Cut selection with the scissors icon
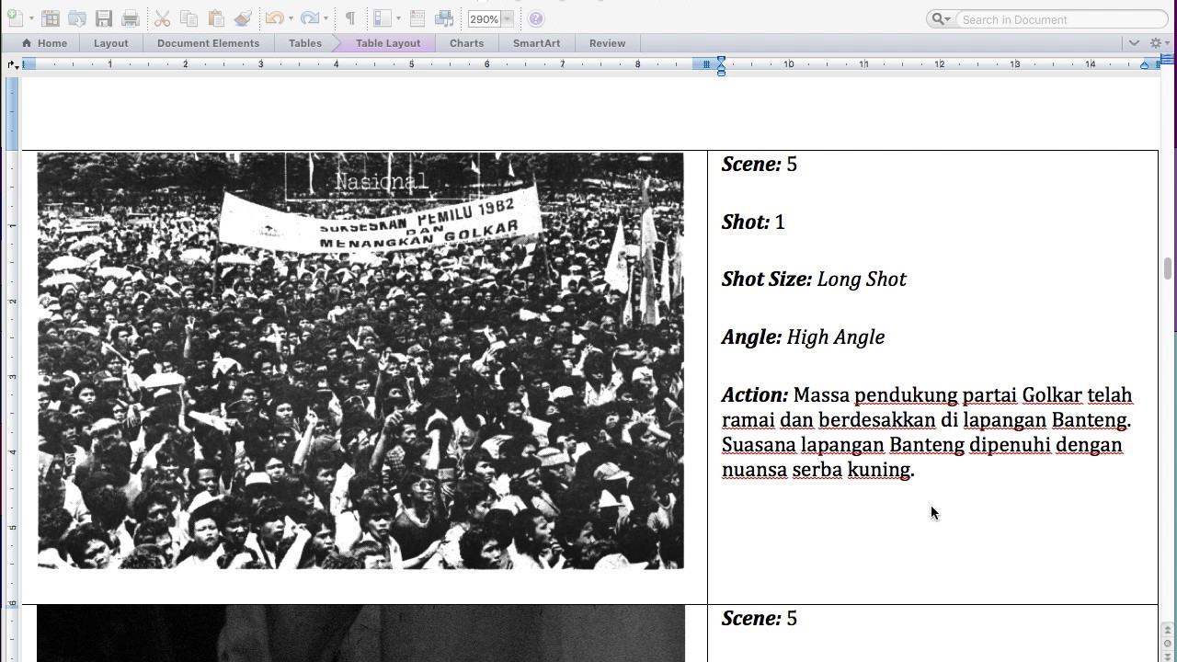This screenshot has height=662, width=1177. 162,18
